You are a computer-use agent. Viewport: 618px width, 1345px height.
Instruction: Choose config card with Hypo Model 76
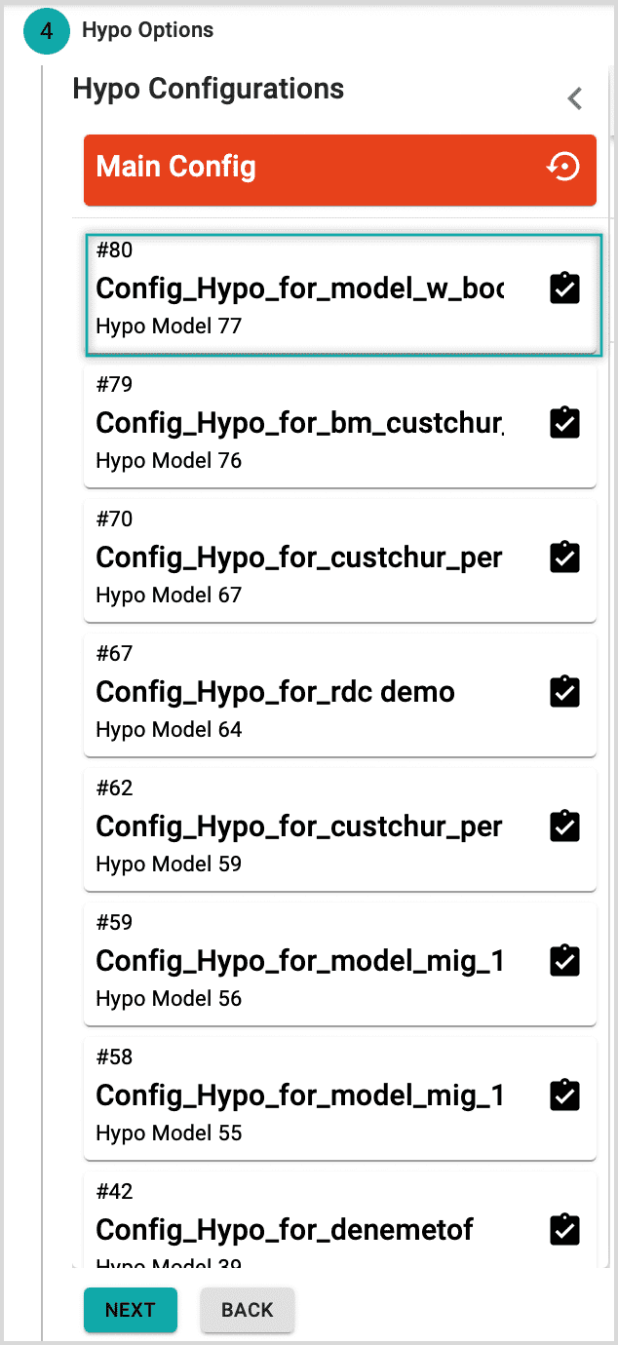click(x=340, y=426)
